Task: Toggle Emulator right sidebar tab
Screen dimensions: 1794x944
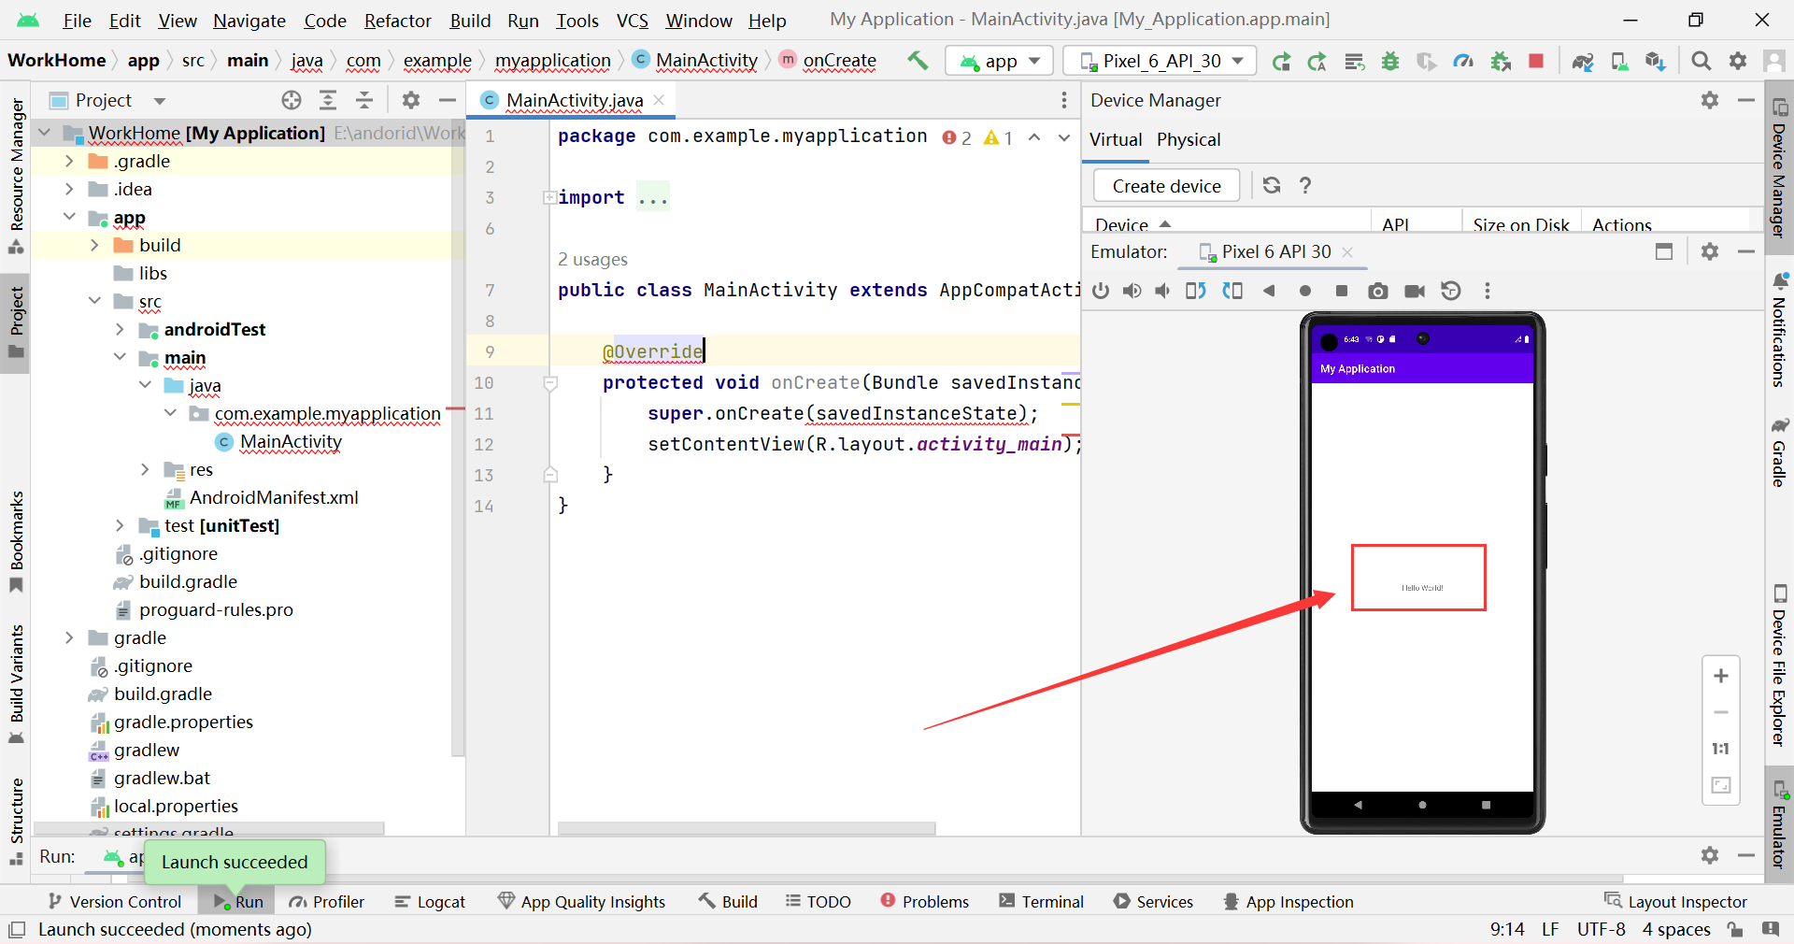Action: pos(1780,824)
